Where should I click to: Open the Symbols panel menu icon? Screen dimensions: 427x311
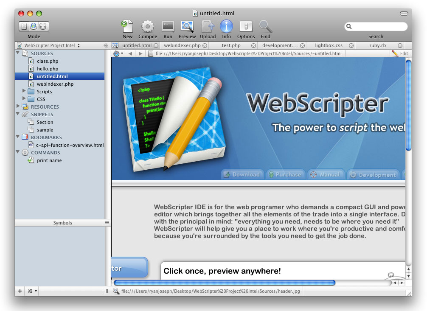(x=107, y=222)
